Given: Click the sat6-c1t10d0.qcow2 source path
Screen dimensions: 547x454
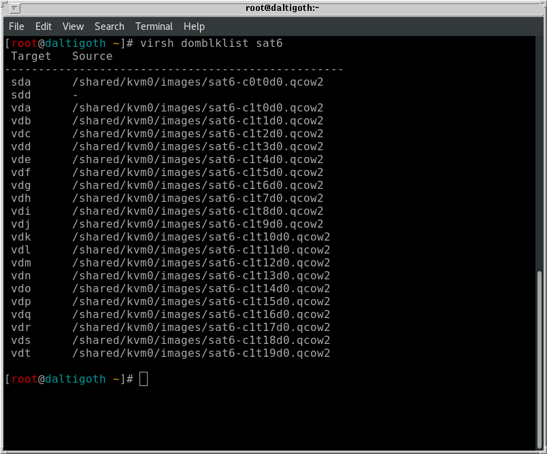Looking at the screenshot, I should [x=201, y=237].
